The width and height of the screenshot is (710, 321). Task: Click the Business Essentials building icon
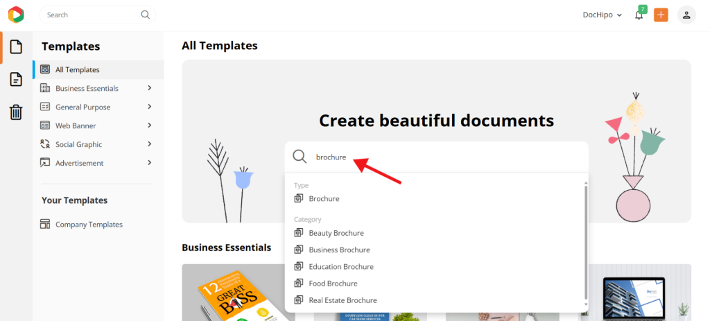[45, 88]
